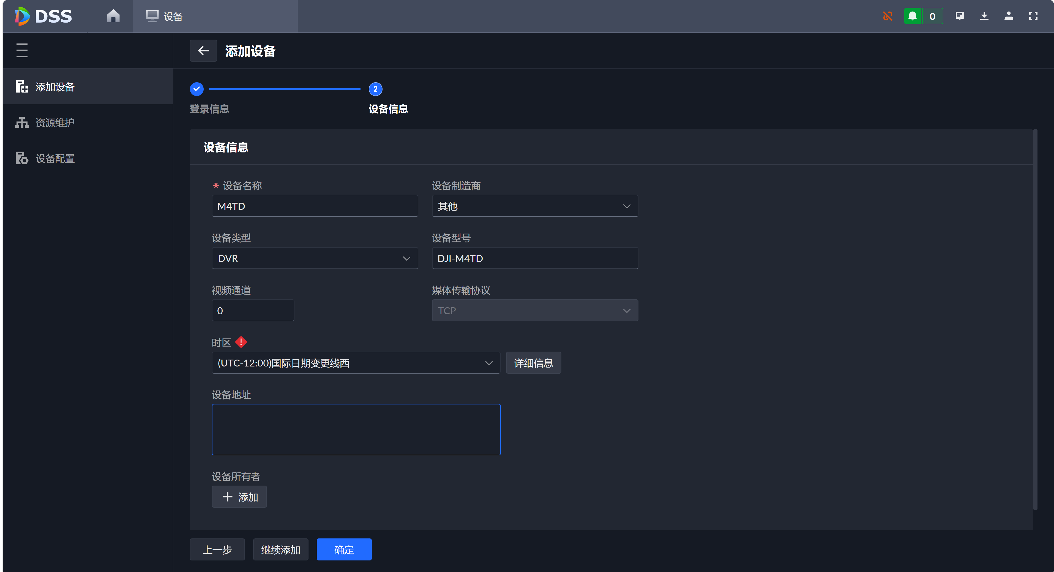Open the 设备类型 DVR dropdown

(x=315, y=258)
